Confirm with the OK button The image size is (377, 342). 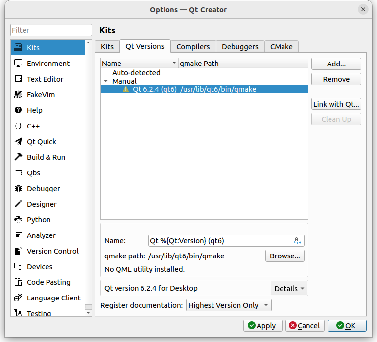coord(347,326)
